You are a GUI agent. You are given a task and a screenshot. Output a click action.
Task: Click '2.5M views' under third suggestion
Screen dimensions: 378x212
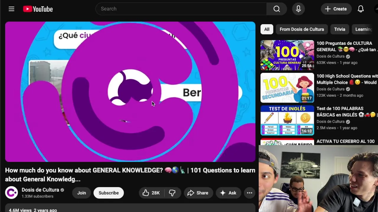point(326,128)
